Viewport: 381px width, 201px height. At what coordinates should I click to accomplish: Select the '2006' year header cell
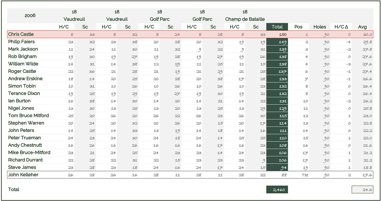click(30, 15)
